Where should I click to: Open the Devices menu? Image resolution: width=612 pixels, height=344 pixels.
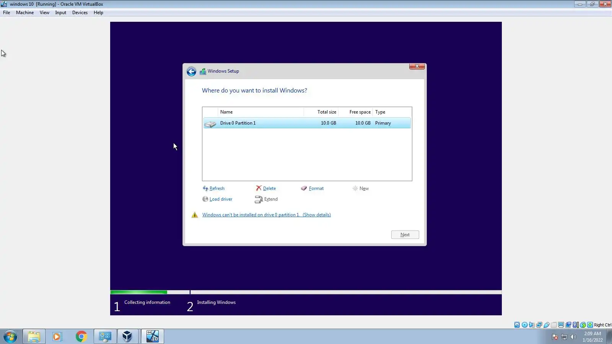click(x=80, y=13)
